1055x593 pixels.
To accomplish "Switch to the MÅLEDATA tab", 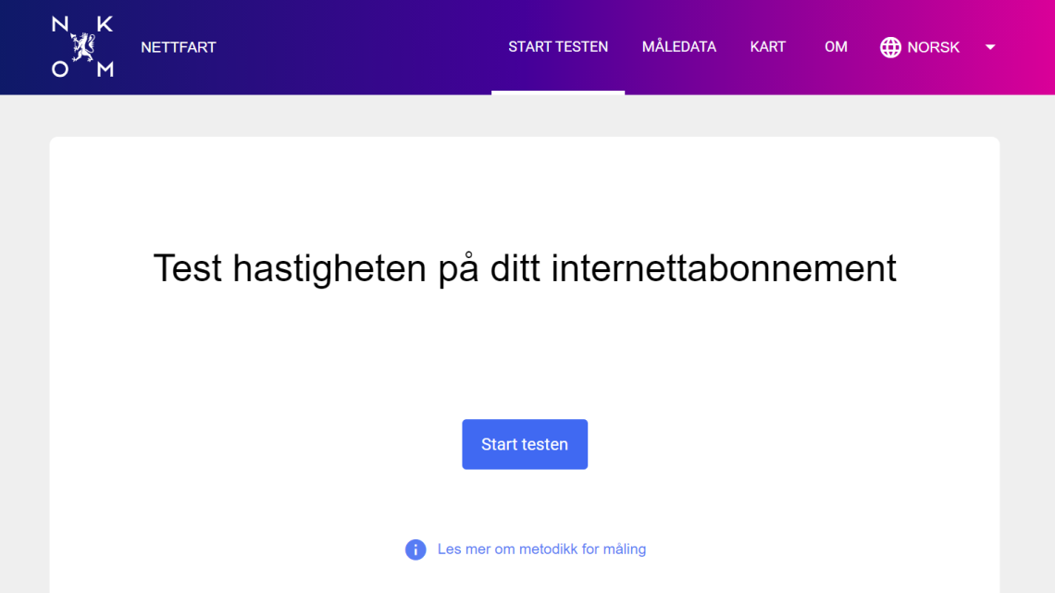I will click(678, 46).
